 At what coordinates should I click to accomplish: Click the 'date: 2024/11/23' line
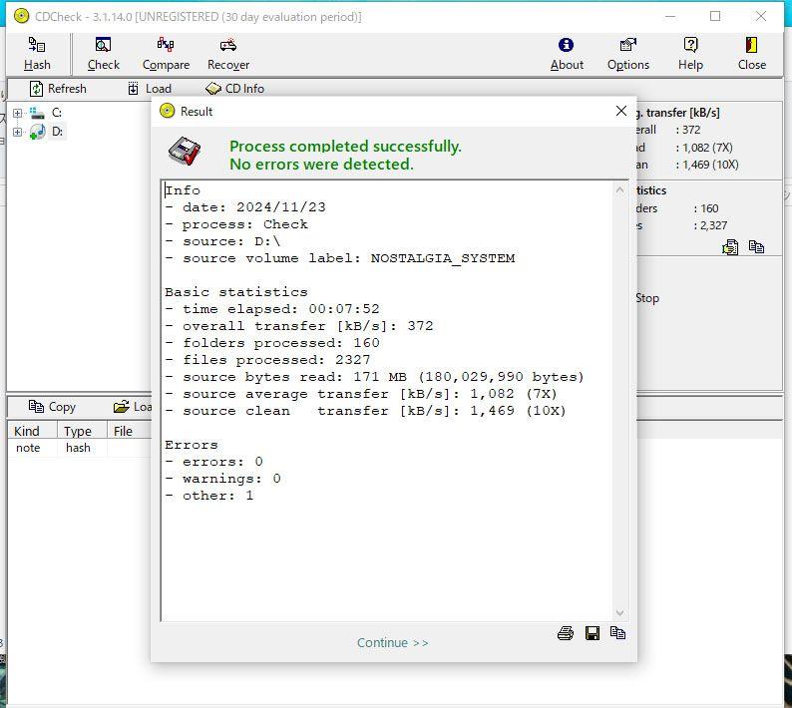[x=245, y=207]
